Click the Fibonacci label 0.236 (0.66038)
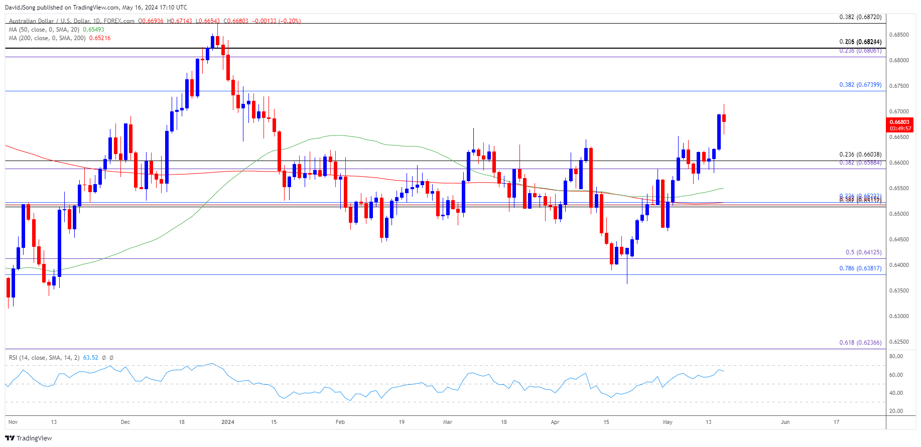 pyautogui.click(x=860, y=155)
